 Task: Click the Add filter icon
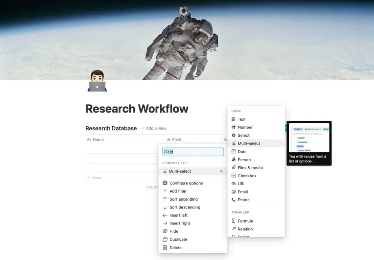pyautogui.click(x=165, y=191)
